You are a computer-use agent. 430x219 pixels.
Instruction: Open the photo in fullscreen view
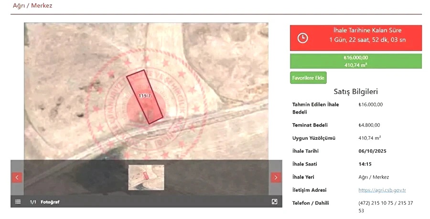pos(274,202)
